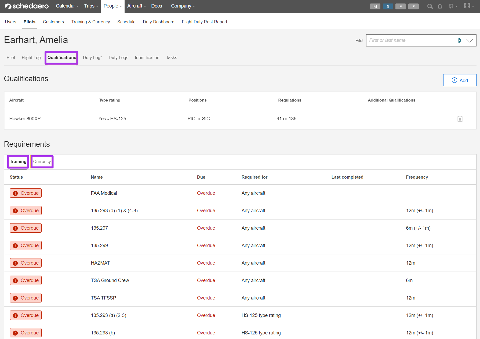Click the TSA TFSSP requirement name

103,298
